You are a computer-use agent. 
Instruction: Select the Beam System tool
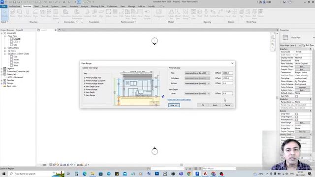[x=56, y=14]
